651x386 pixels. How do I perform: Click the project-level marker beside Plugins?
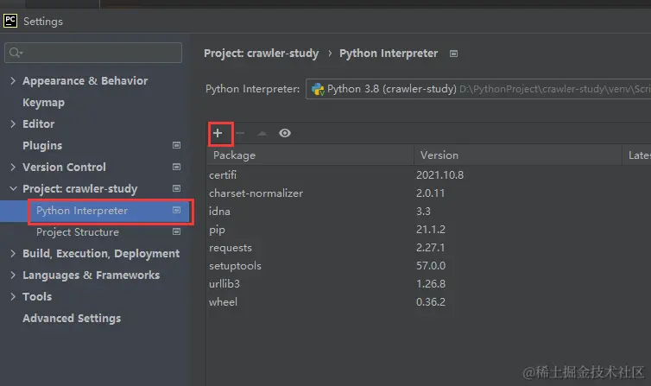tap(176, 145)
